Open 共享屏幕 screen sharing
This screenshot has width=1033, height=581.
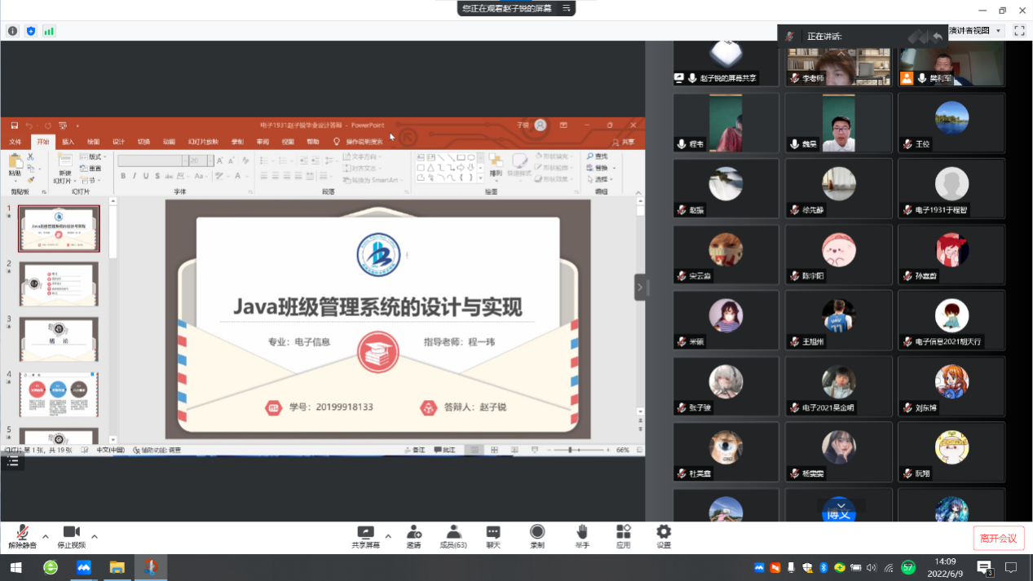point(365,537)
